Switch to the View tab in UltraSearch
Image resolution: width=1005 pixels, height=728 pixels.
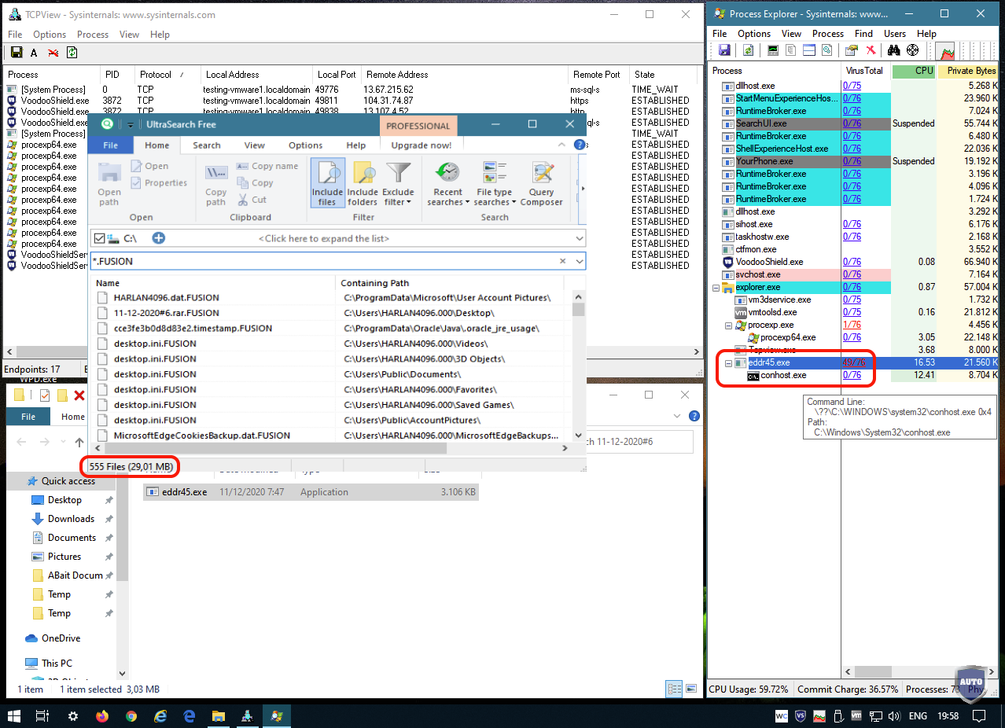(254, 145)
